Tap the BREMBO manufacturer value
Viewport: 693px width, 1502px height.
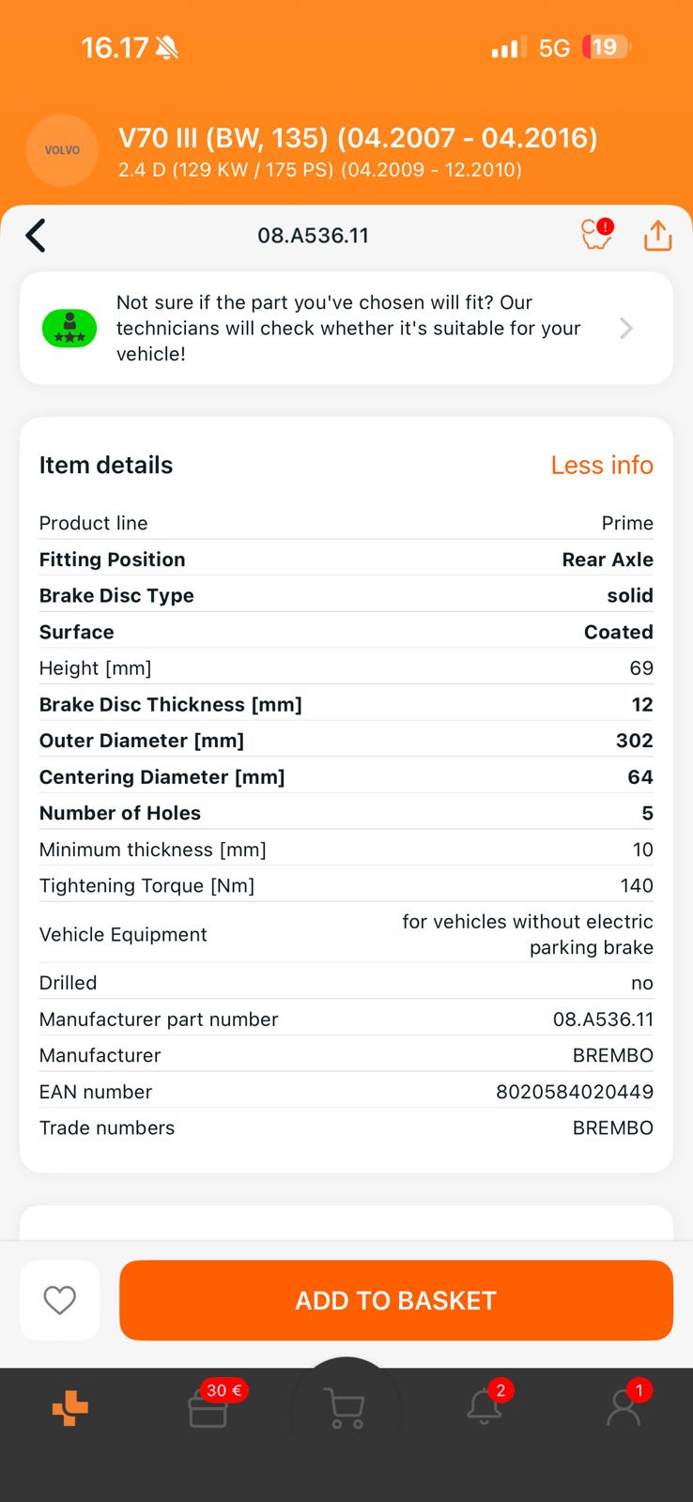[x=612, y=1055]
